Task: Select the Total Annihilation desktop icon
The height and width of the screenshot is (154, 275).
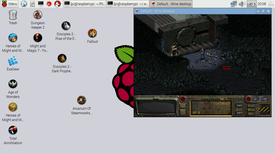Action: pyautogui.click(x=13, y=135)
